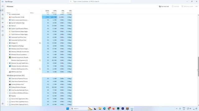
Task: Sort the list by the Status column
Action: click(32, 13)
